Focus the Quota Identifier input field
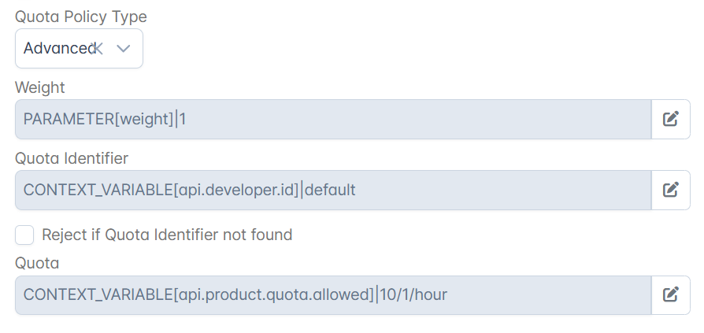Viewport: 704px width, 333px height. pyautogui.click(x=333, y=190)
